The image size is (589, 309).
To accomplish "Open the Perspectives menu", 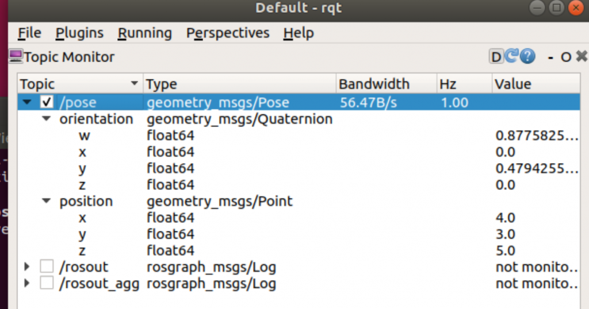I will click(228, 33).
